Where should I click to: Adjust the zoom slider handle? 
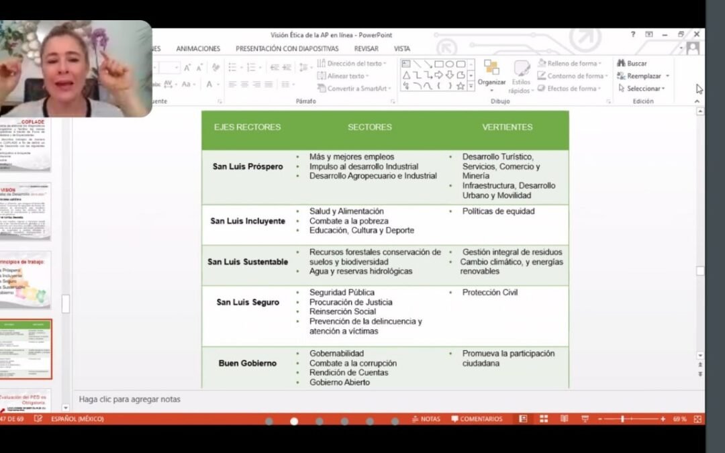(x=623, y=419)
